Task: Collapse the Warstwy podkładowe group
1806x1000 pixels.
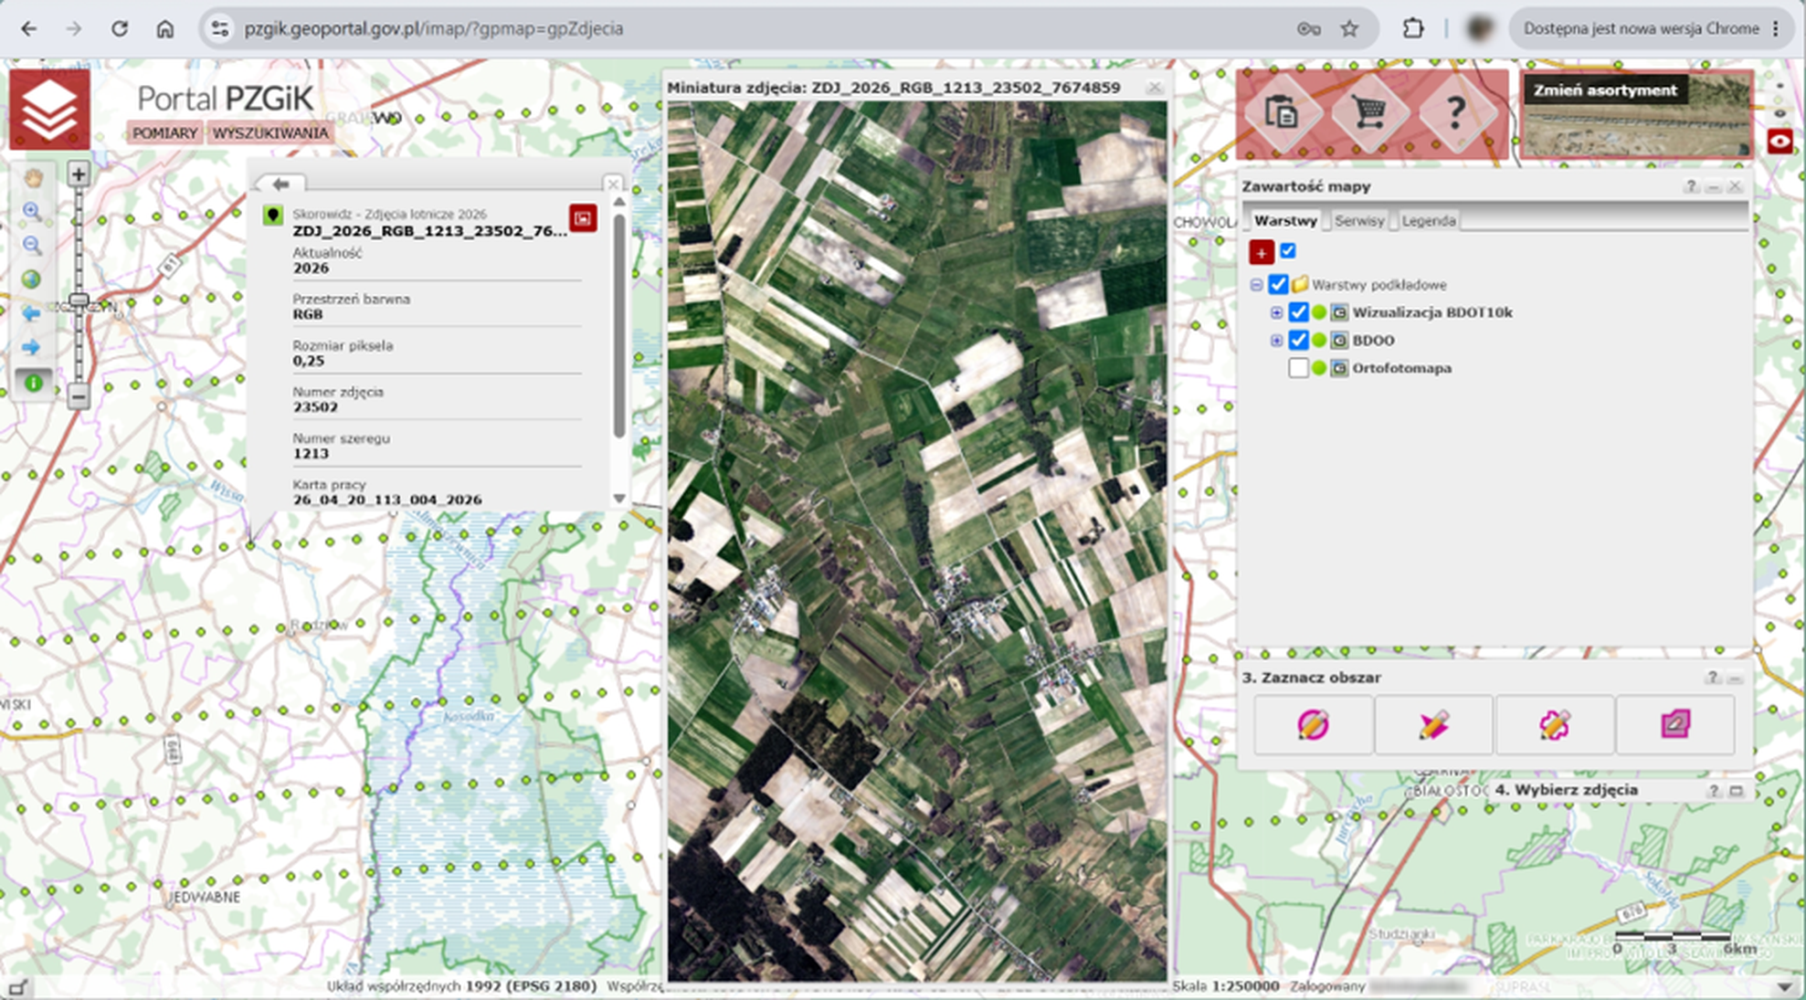Action: (x=1257, y=285)
